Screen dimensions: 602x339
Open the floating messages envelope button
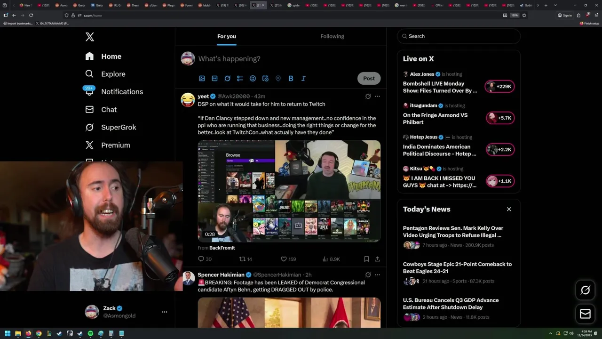pyautogui.click(x=585, y=314)
